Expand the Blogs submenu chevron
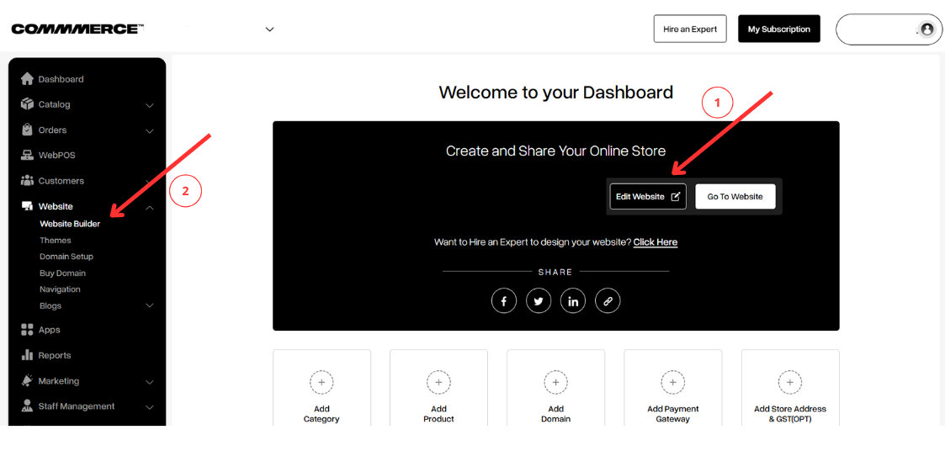The image size is (945, 451). [x=150, y=305]
